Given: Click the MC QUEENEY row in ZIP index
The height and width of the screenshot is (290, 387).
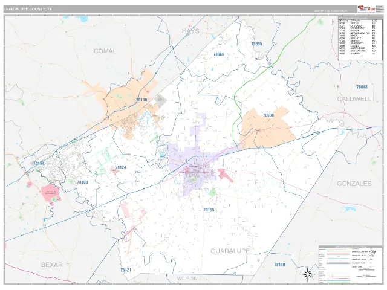Looking at the screenshot, I should pos(357,28).
